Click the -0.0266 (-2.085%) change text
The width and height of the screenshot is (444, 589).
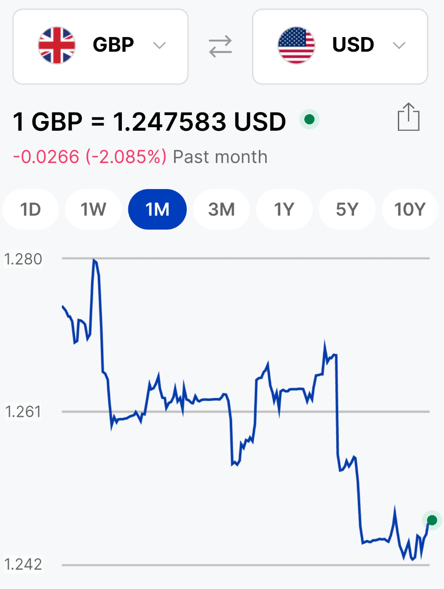click(90, 157)
